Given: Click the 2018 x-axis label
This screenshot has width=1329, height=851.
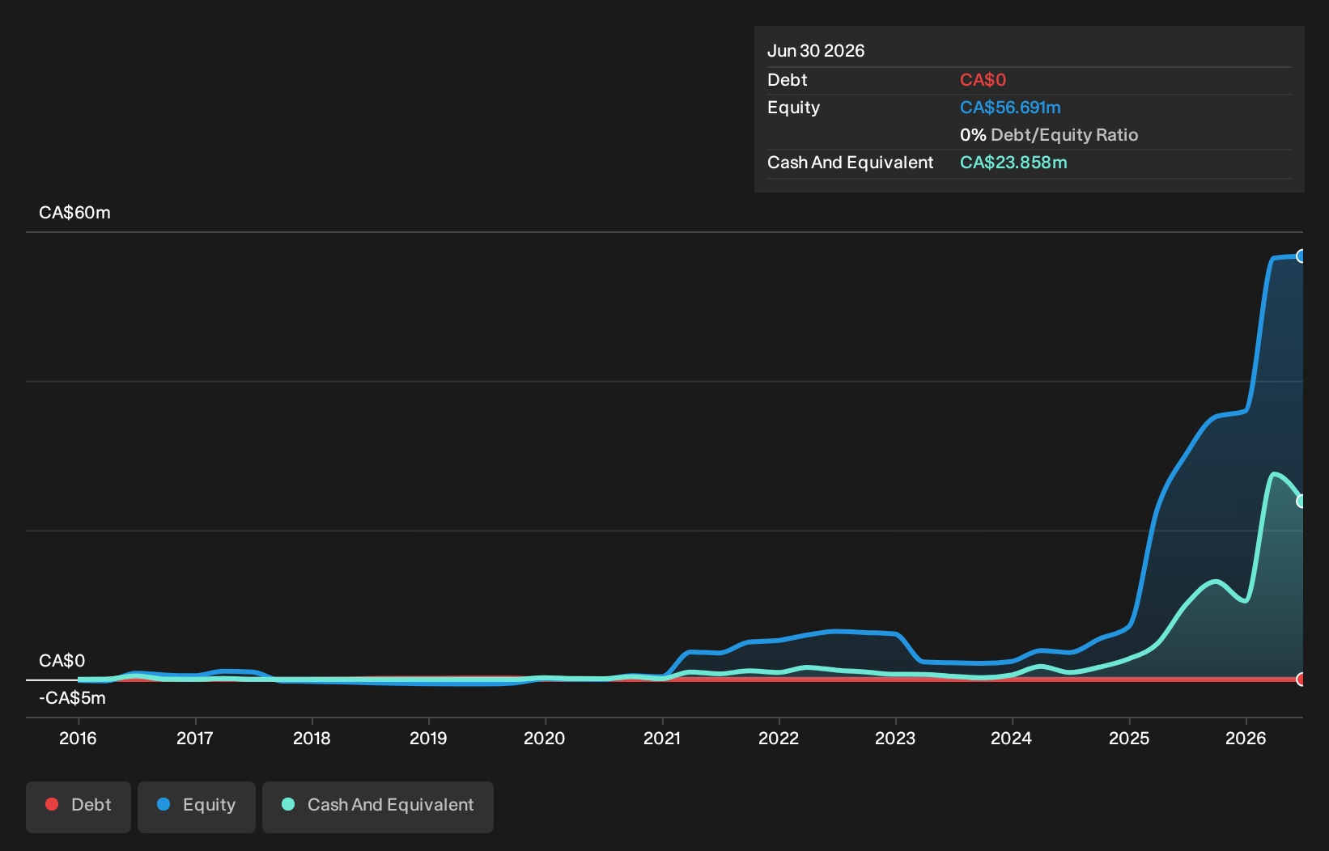Looking at the screenshot, I should pos(312,739).
